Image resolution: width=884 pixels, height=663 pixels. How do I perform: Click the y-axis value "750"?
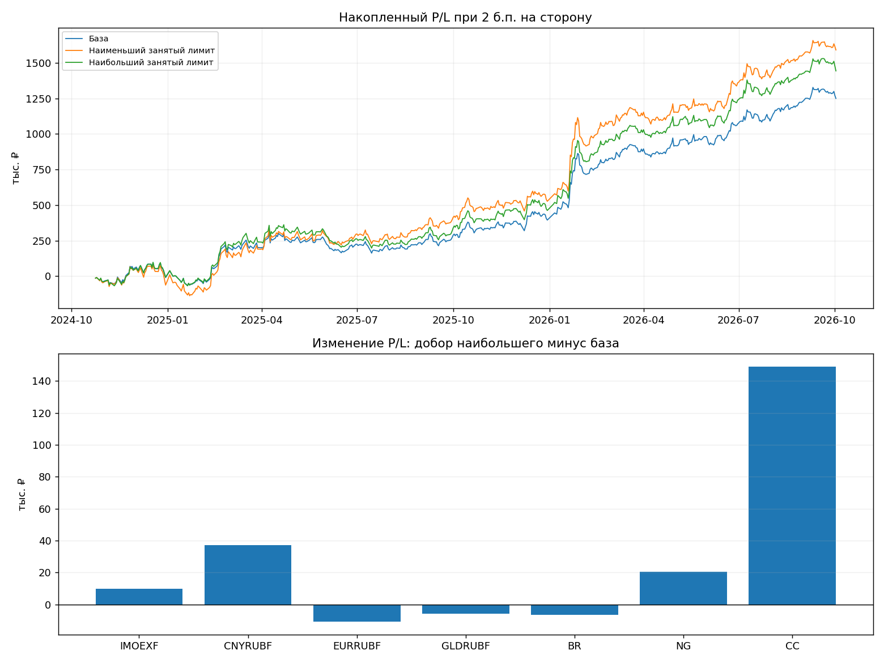coord(42,170)
